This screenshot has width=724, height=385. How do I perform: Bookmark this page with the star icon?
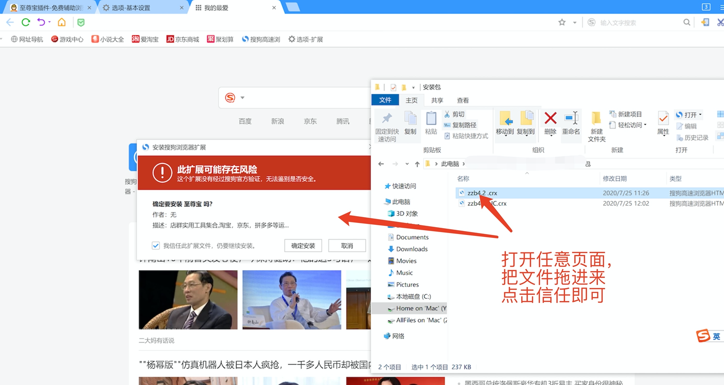click(x=562, y=22)
